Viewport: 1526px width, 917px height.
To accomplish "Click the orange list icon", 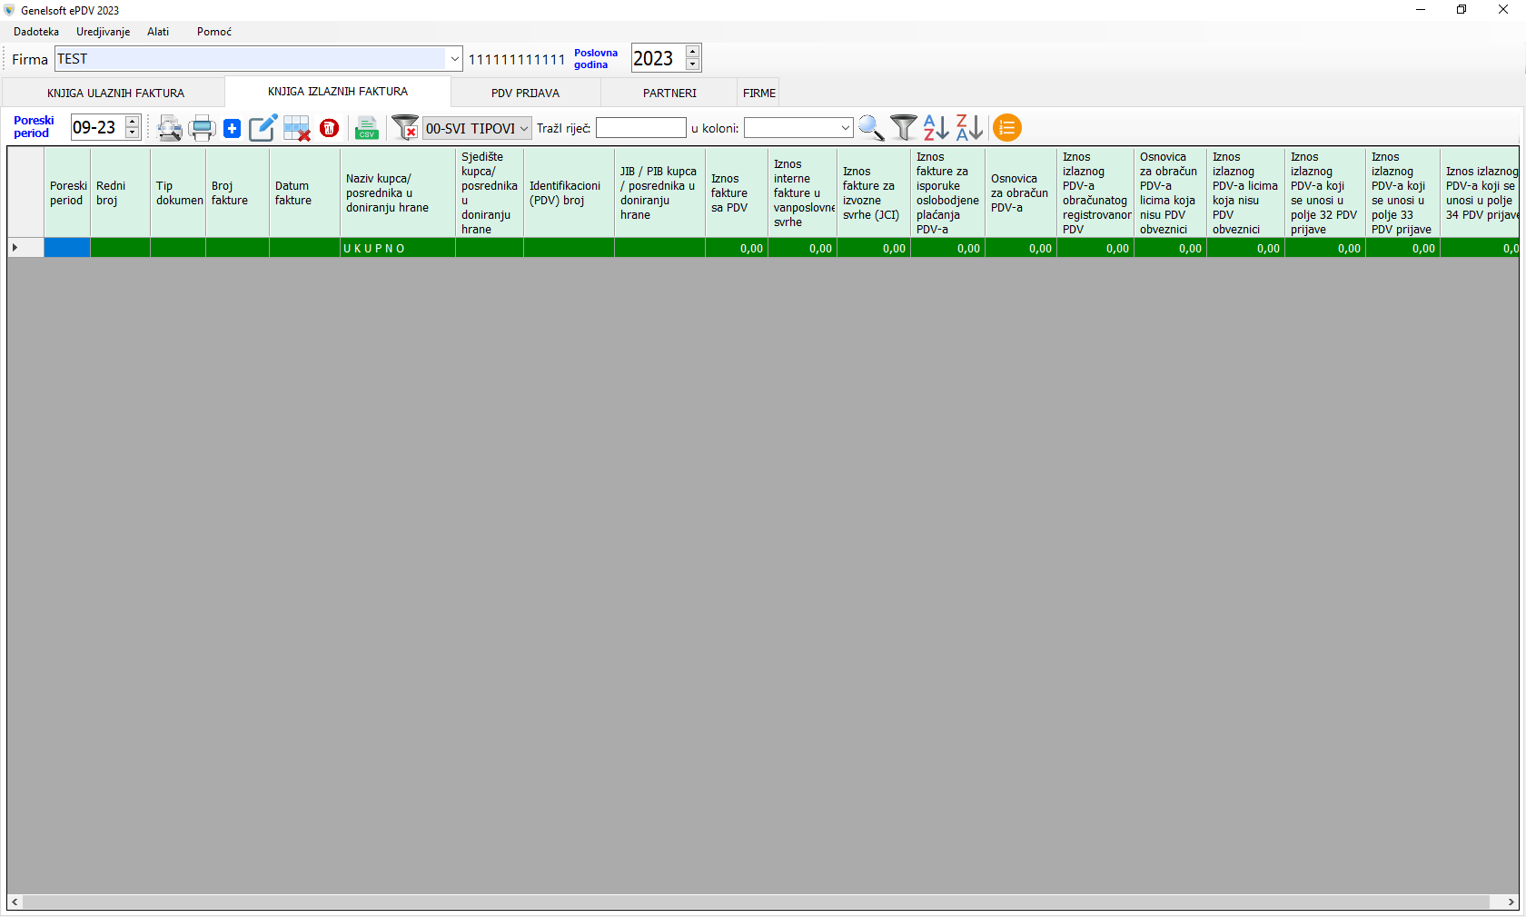I will (1007, 128).
